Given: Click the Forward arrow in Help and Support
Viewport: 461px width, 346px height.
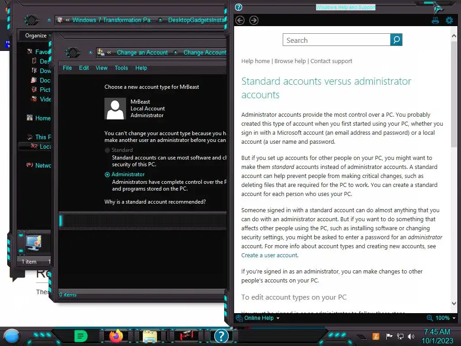Looking at the screenshot, I should (x=254, y=20).
